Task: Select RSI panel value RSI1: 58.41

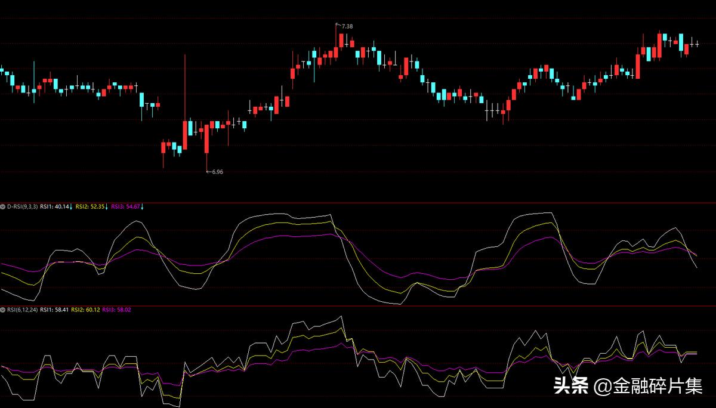Action: (x=54, y=310)
